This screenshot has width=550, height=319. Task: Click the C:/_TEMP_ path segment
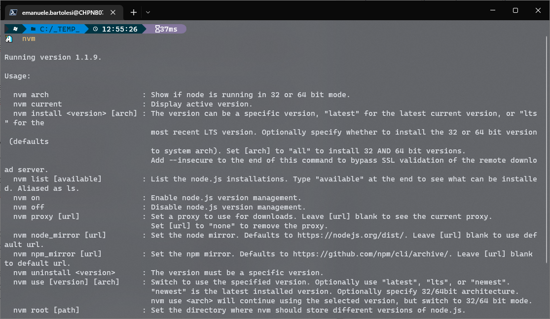pyautogui.click(x=59, y=29)
